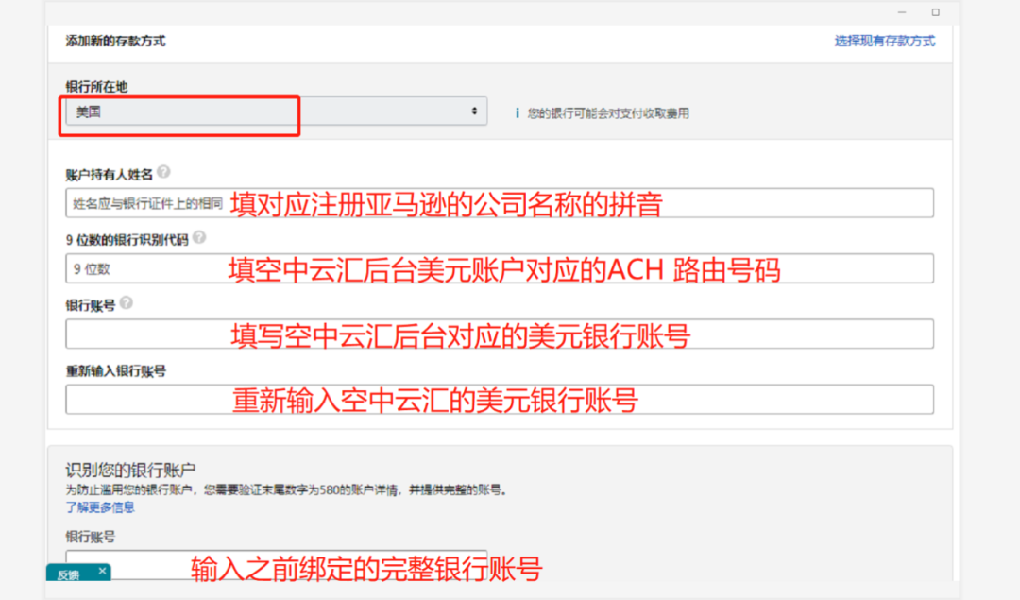The image size is (1020, 600).
Task: Dismiss the 反馈 feedback tab with its × icon
Action: pos(102,571)
